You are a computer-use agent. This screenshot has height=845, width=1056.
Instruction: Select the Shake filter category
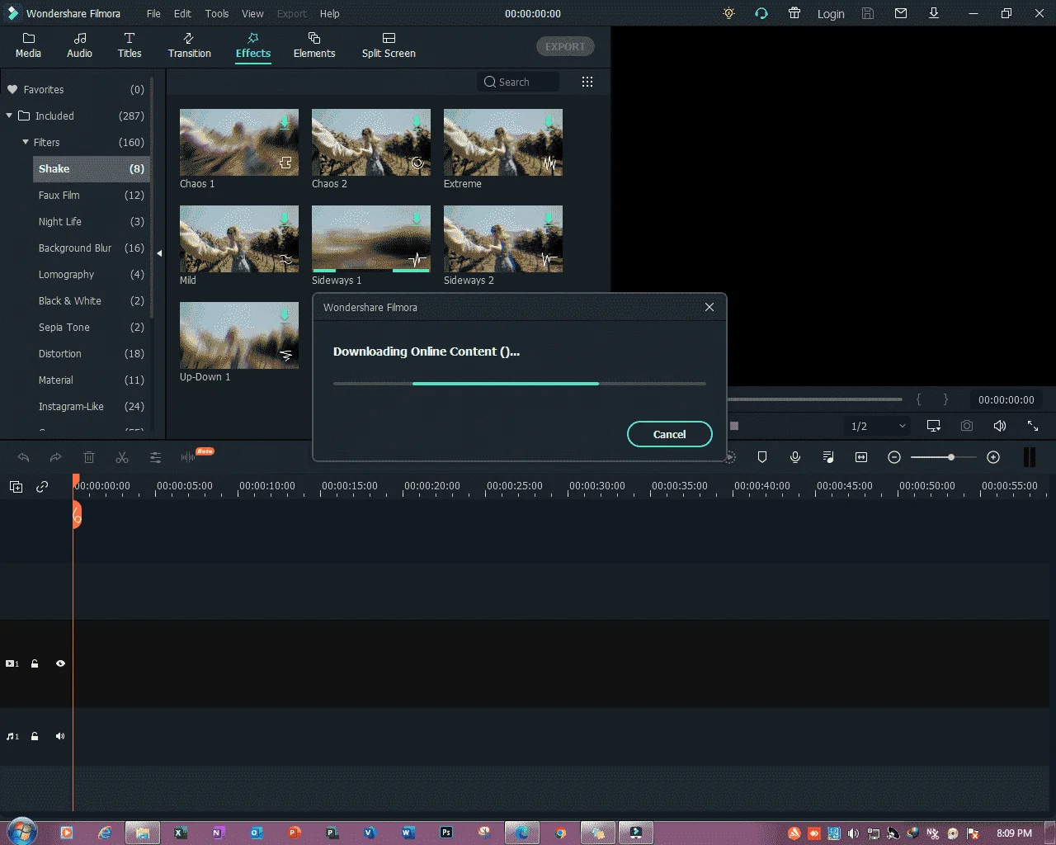(x=92, y=168)
